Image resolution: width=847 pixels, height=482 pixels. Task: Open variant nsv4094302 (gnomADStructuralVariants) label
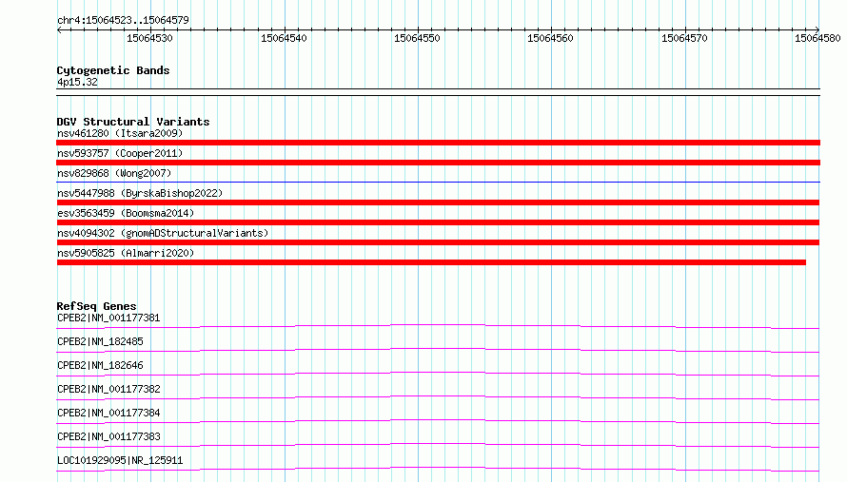click(163, 233)
